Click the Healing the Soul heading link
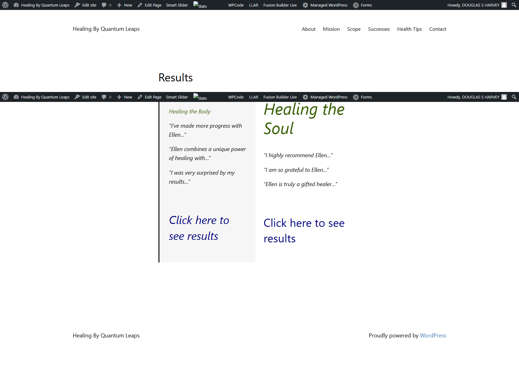 (304, 119)
